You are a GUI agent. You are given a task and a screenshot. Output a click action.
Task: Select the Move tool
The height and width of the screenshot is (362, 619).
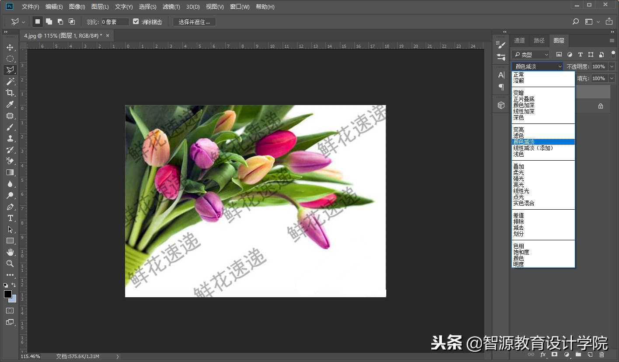[x=10, y=47]
